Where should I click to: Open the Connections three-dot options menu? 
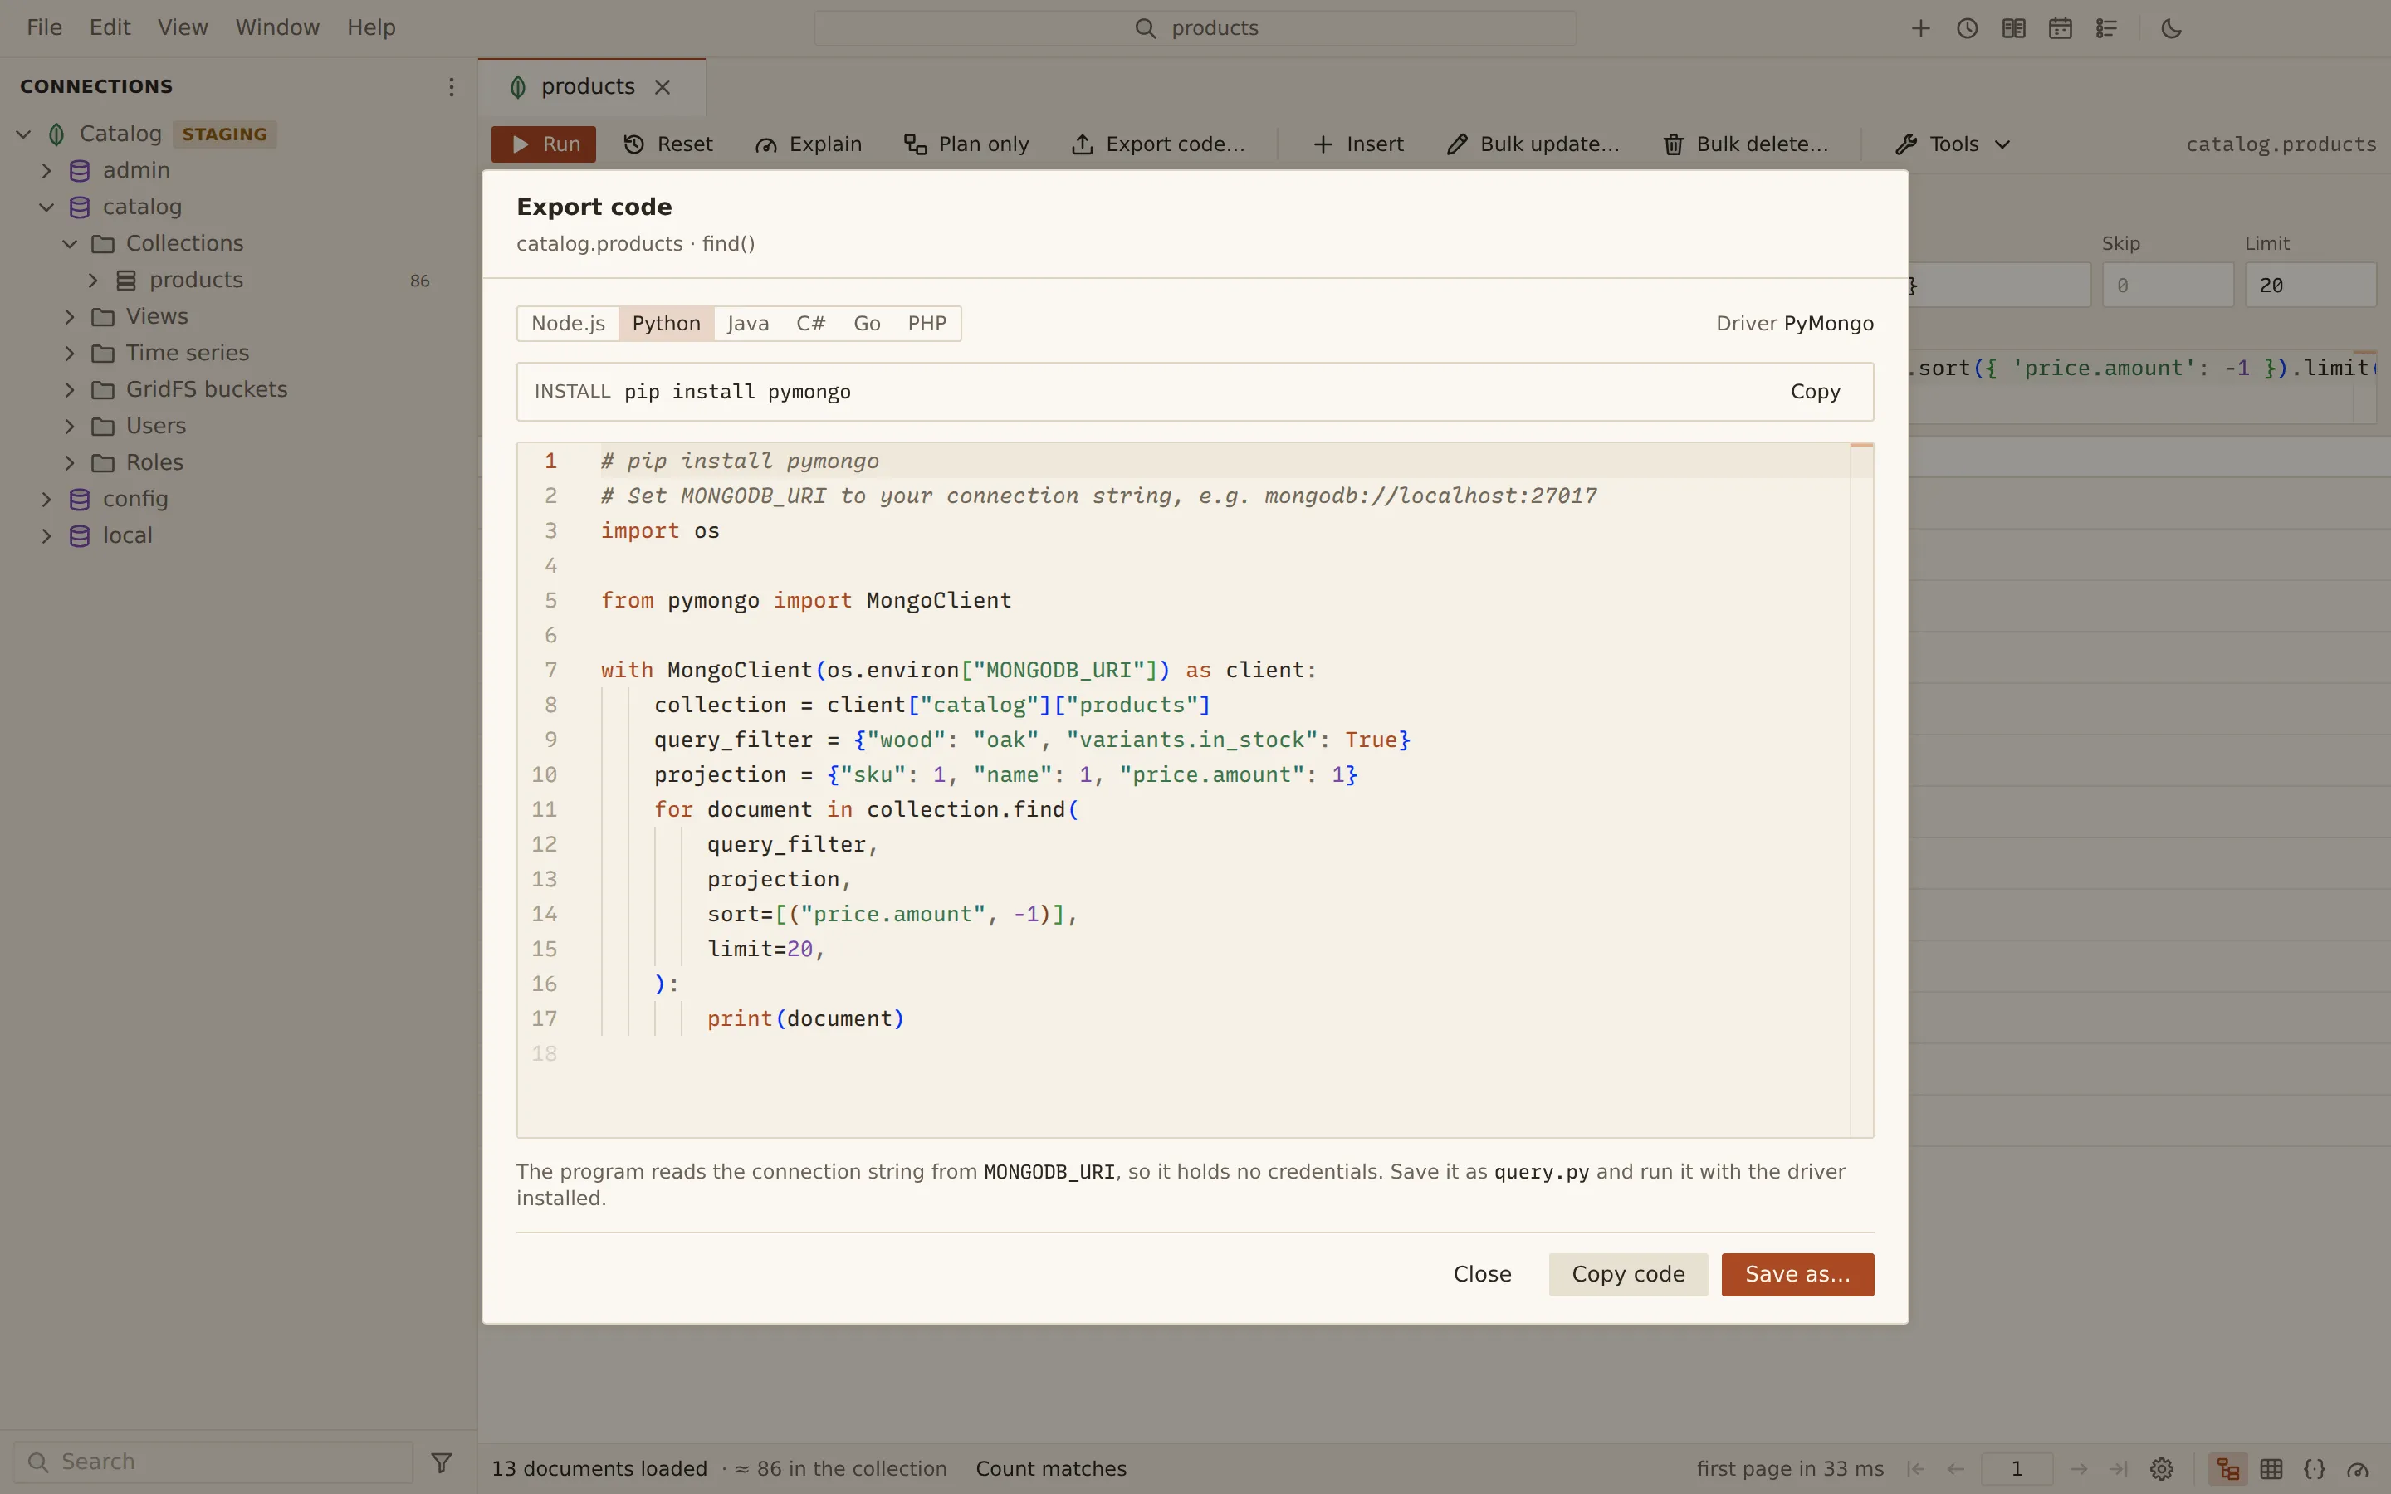pyautogui.click(x=451, y=87)
